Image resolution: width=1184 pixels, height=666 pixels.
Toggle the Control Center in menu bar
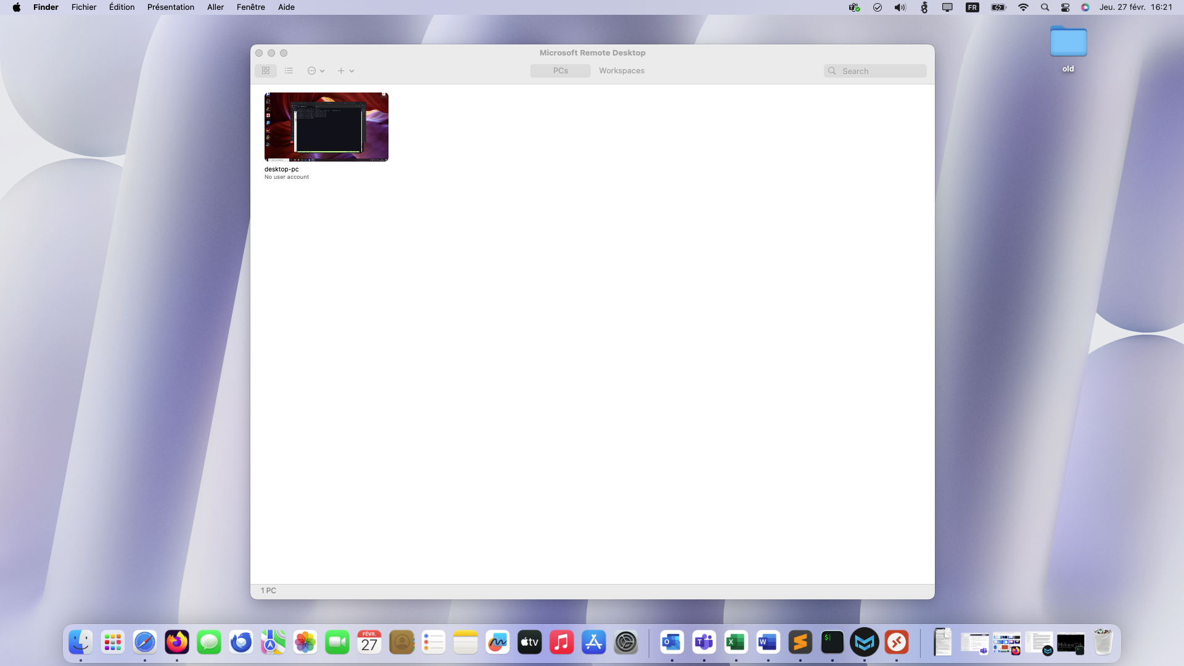pyautogui.click(x=1065, y=7)
